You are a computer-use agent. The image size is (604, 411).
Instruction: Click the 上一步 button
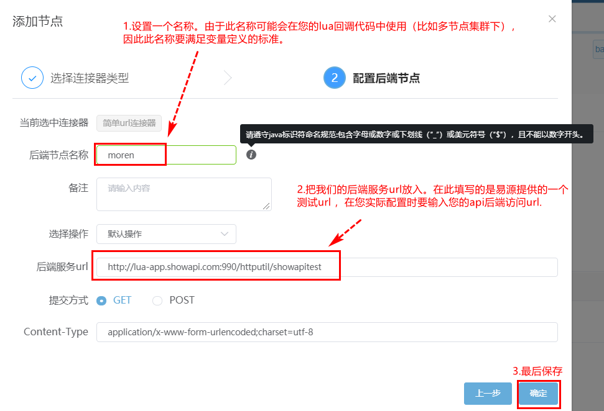coord(488,394)
